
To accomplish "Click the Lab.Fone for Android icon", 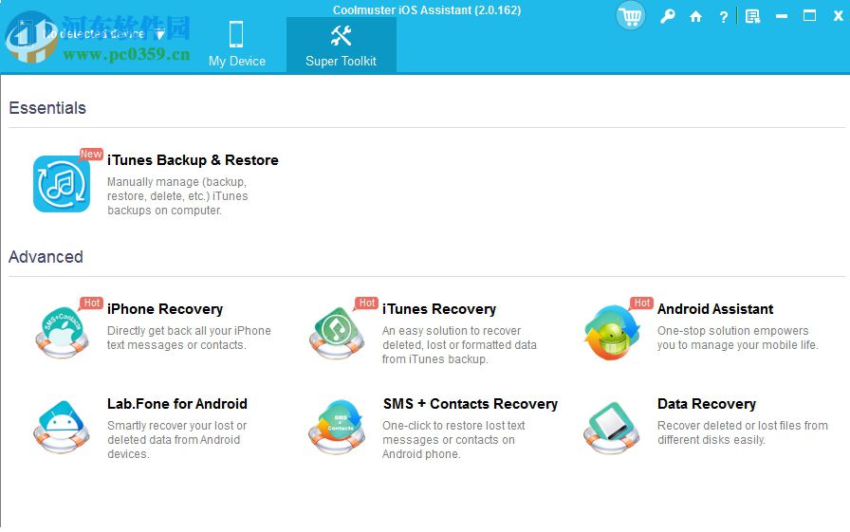I will 62,428.
